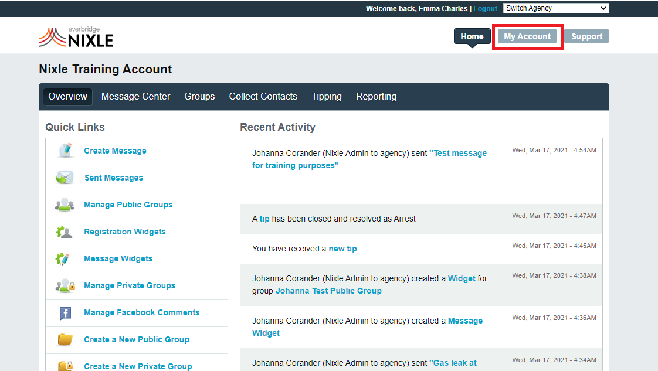Click the New Public Group folder icon
Image resolution: width=658 pixels, height=371 pixels.
(x=65, y=339)
